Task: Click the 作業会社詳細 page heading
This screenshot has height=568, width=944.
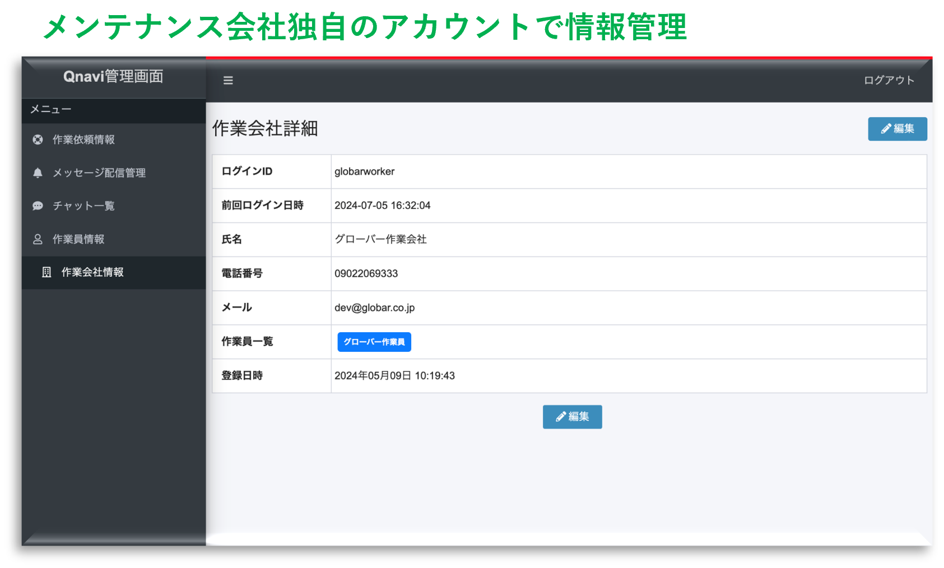Action: click(265, 128)
